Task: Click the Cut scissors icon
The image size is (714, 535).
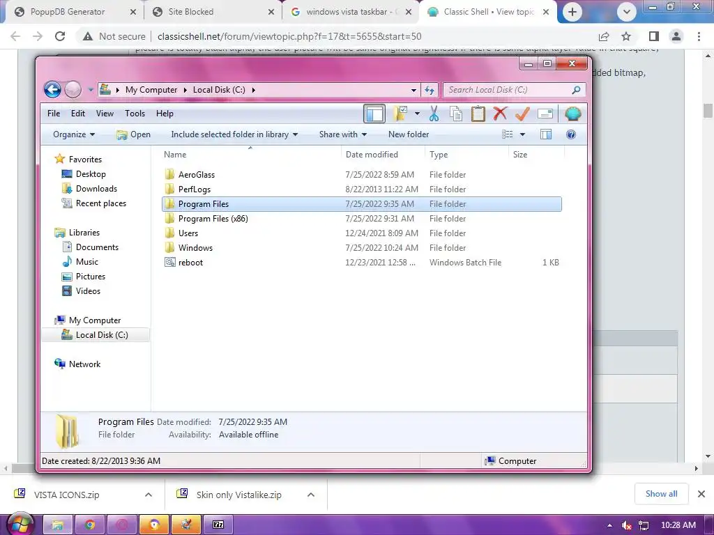Action: tap(434, 114)
